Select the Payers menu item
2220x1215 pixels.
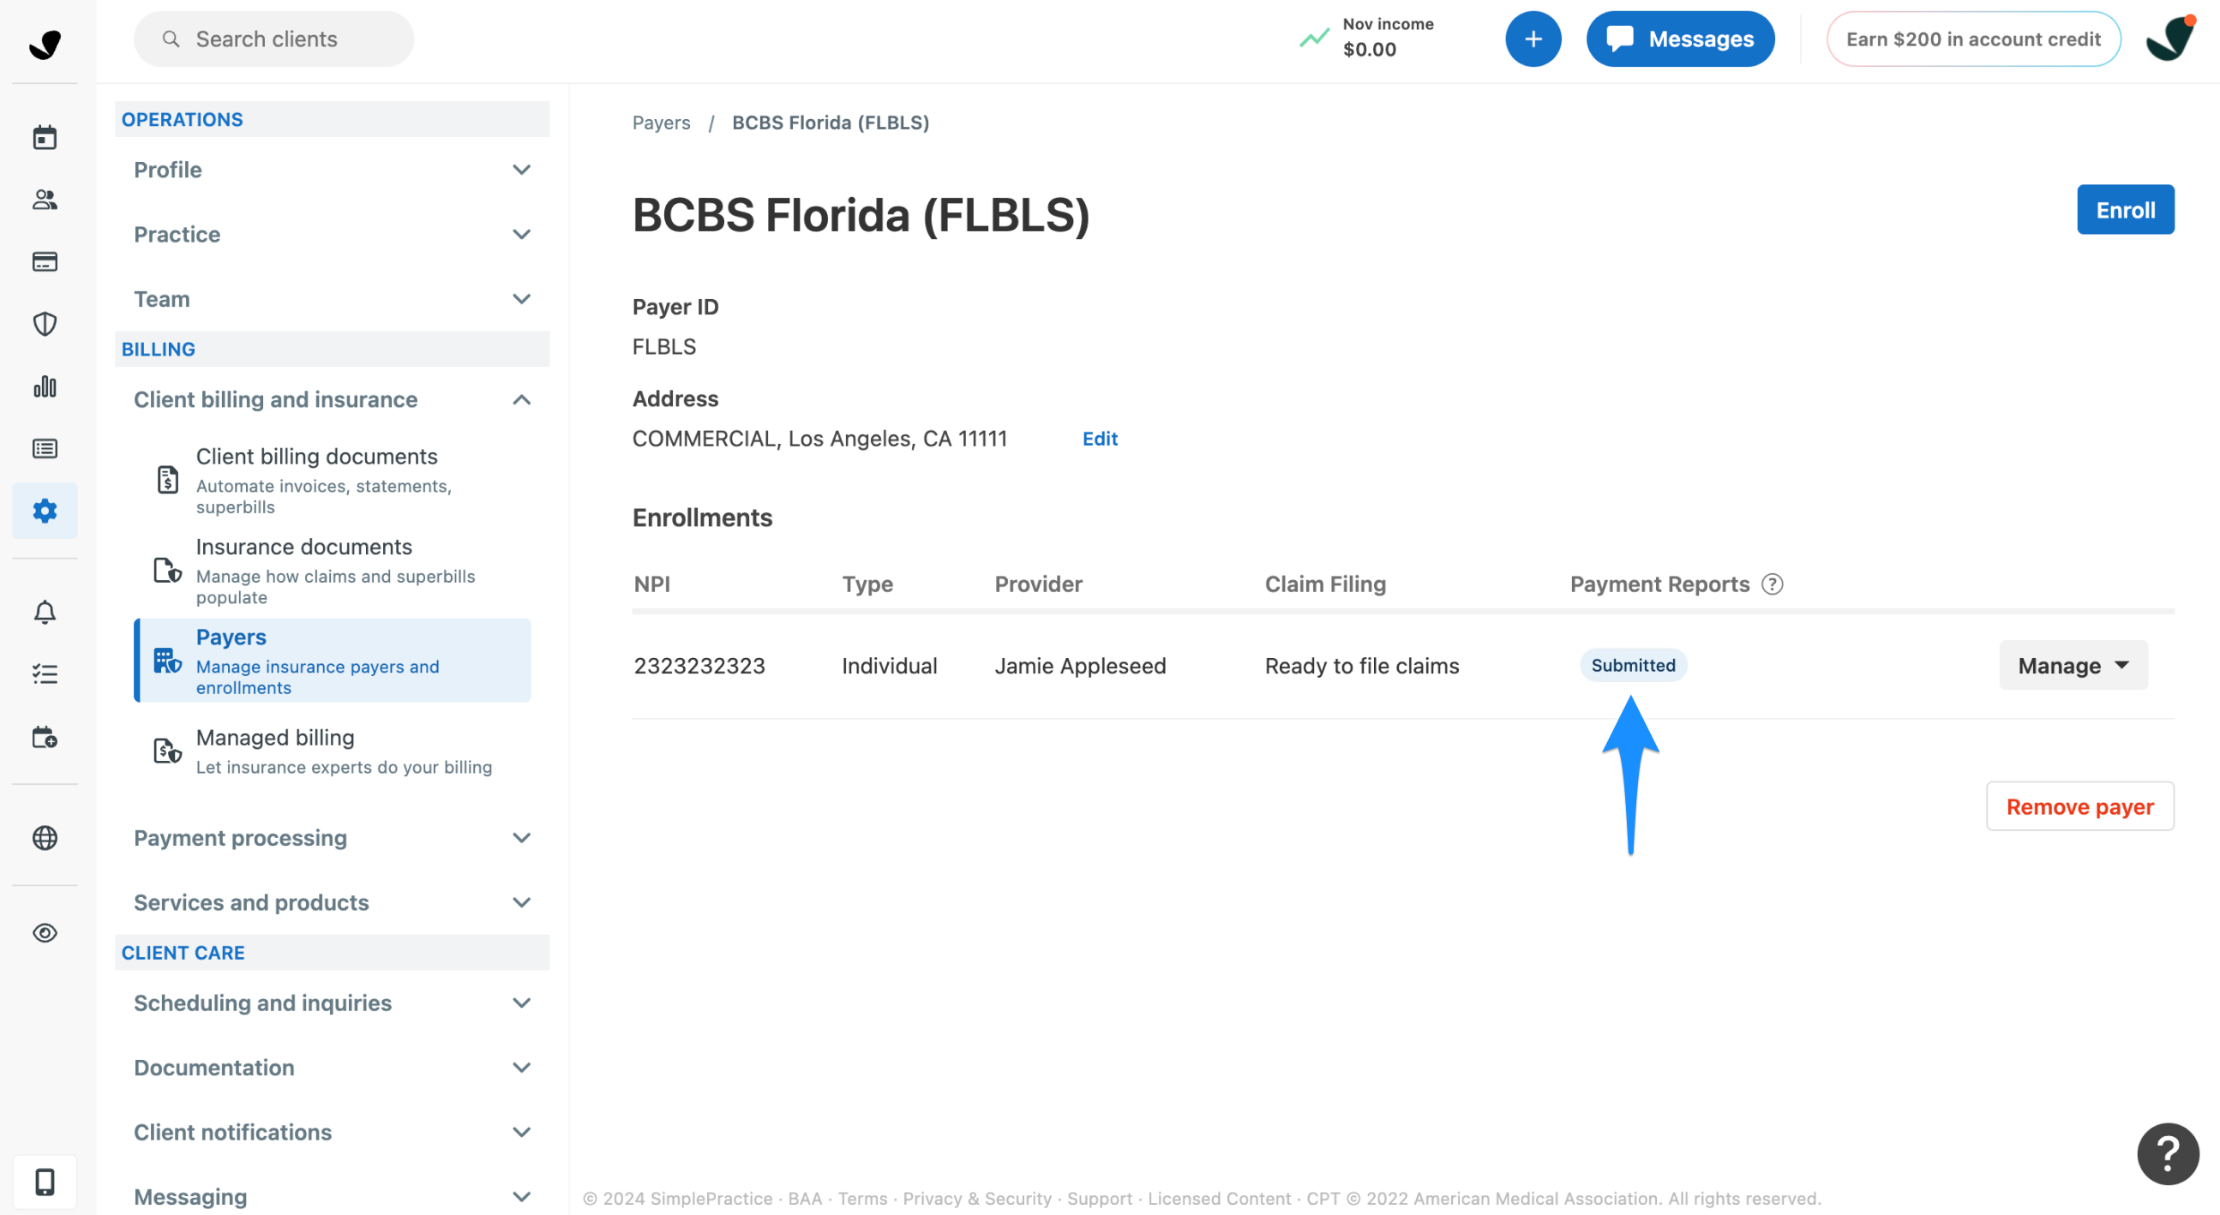click(x=333, y=661)
